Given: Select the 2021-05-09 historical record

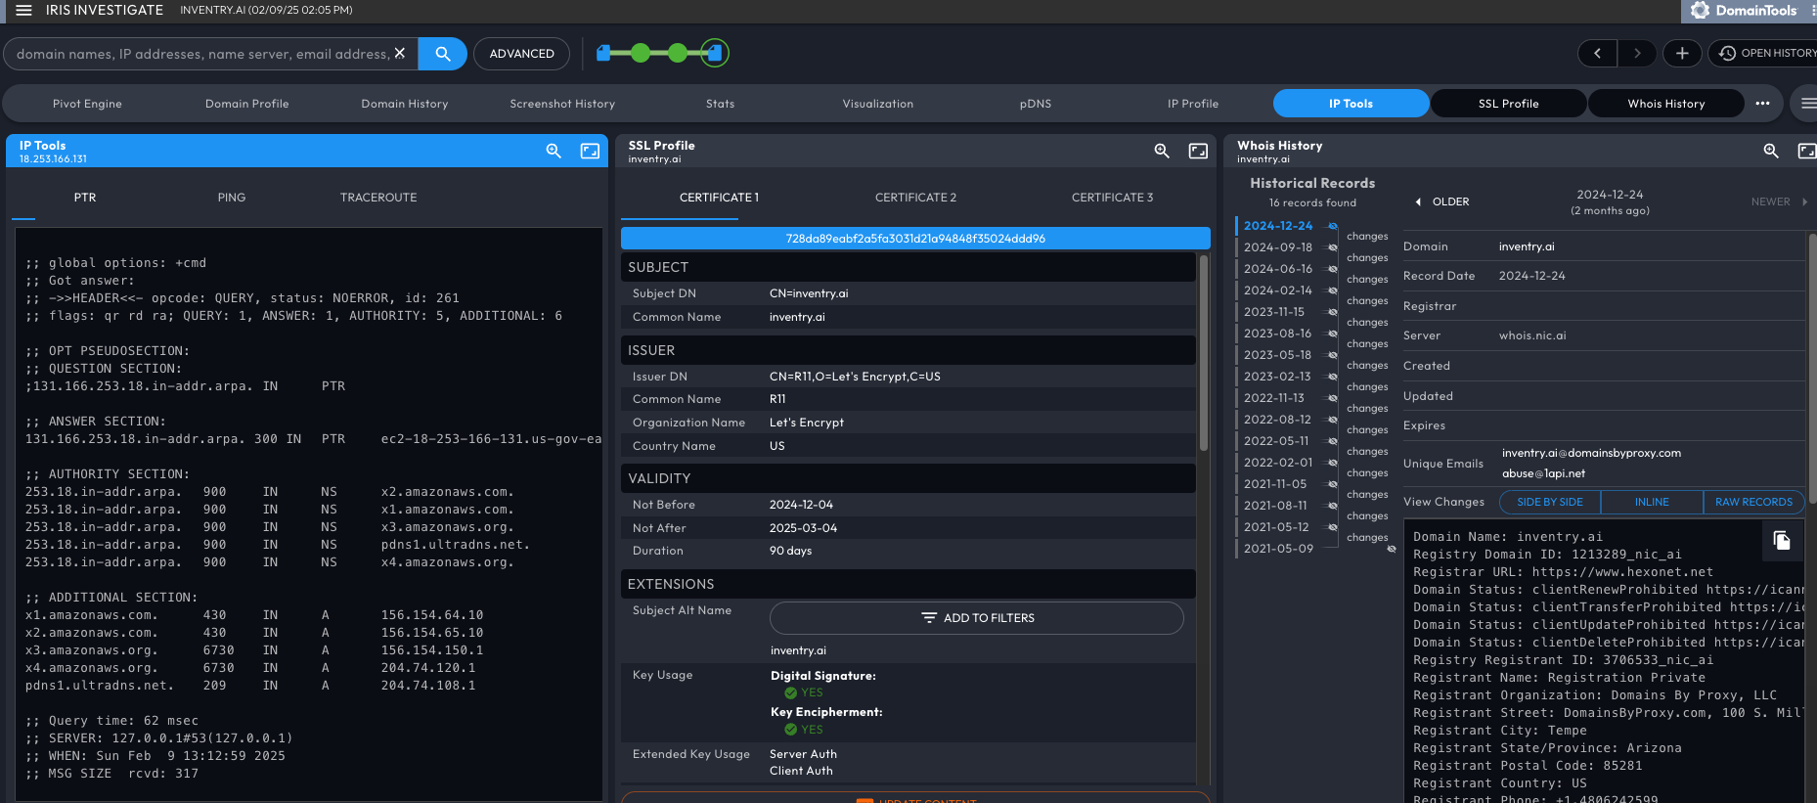Looking at the screenshot, I should [x=1277, y=549].
